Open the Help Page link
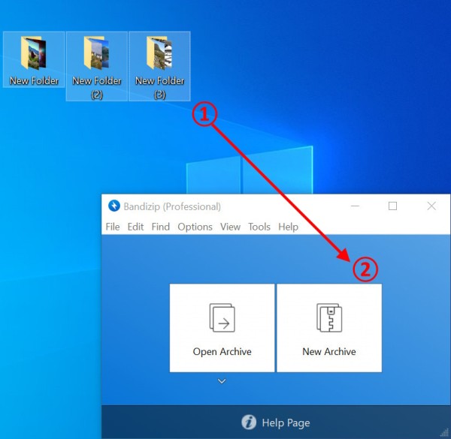This screenshot has width=451, height=439. click(286, 423)
